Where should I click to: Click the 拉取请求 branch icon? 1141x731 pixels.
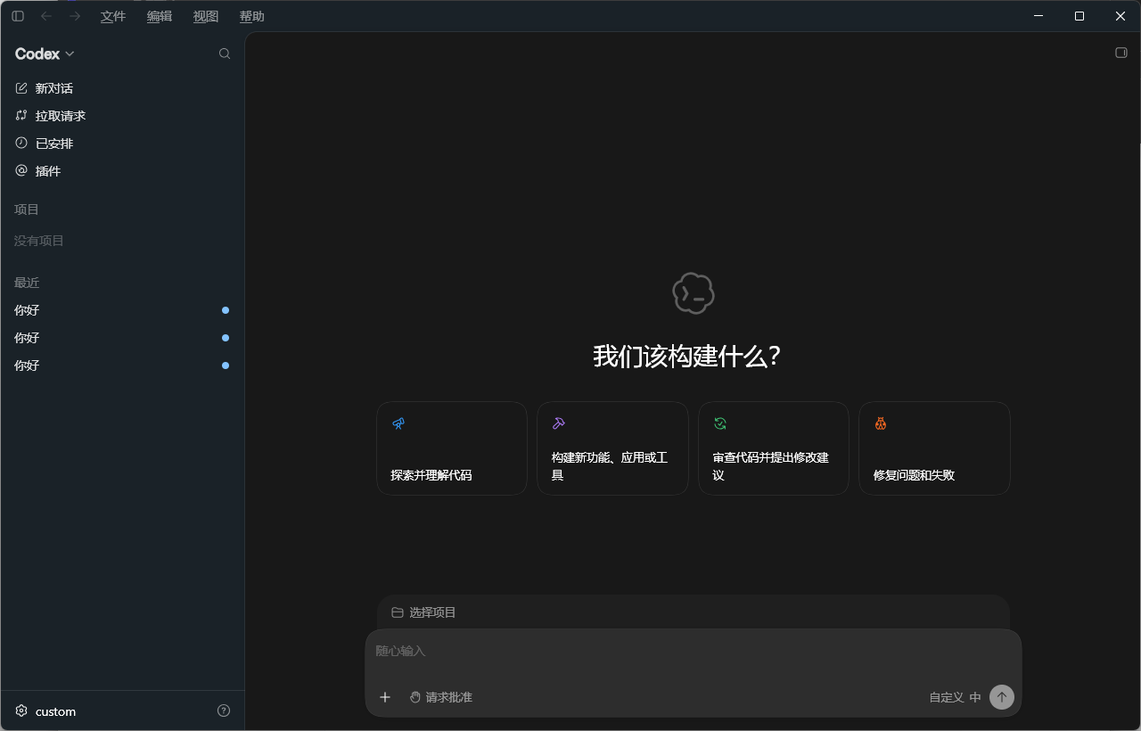click(x=21, y=115)
